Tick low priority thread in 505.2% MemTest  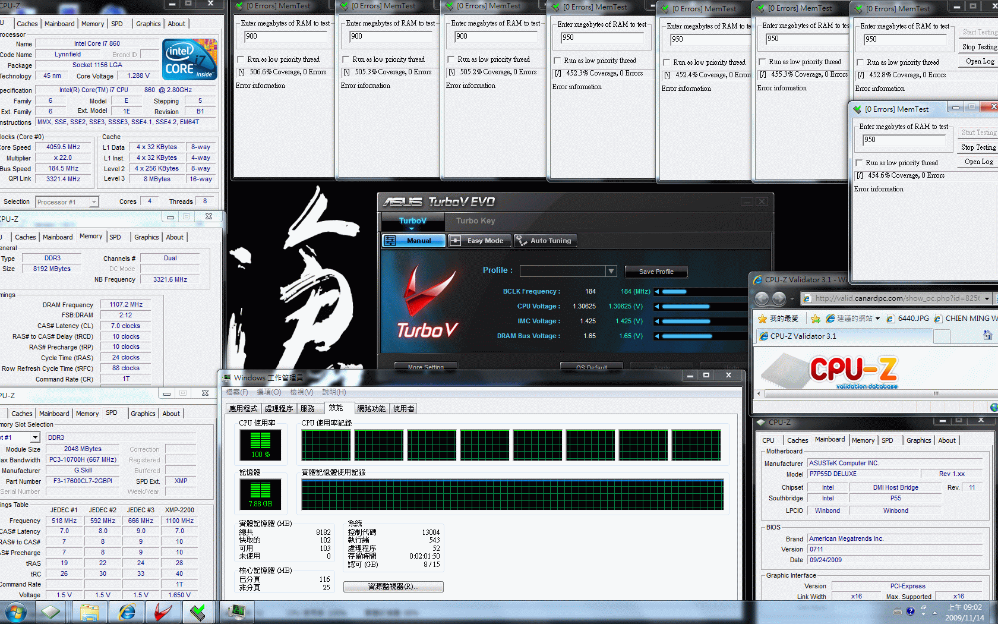point(451,59)
